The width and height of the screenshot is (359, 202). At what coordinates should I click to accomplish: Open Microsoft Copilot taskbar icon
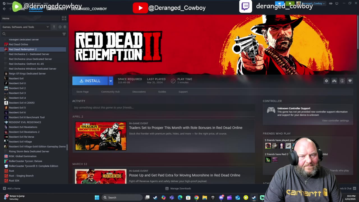pos(164,198)
